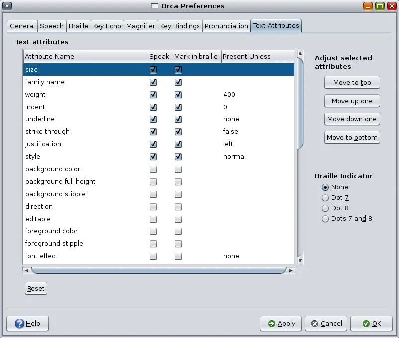Check Mark in braille for foreground stipple
Screen dimensions: 399x338
tap(178, 244)
